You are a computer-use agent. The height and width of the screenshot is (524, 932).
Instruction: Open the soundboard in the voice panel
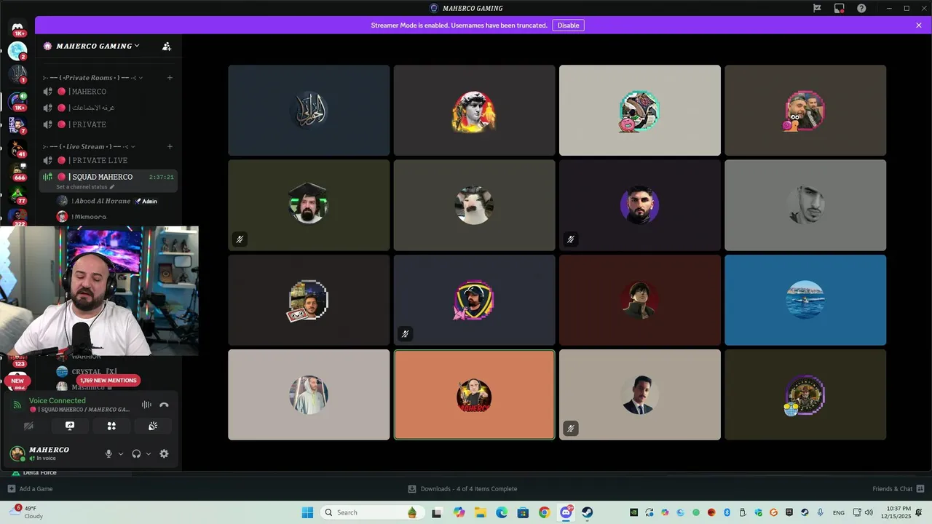pyautogui.click(x=153, y=426)
